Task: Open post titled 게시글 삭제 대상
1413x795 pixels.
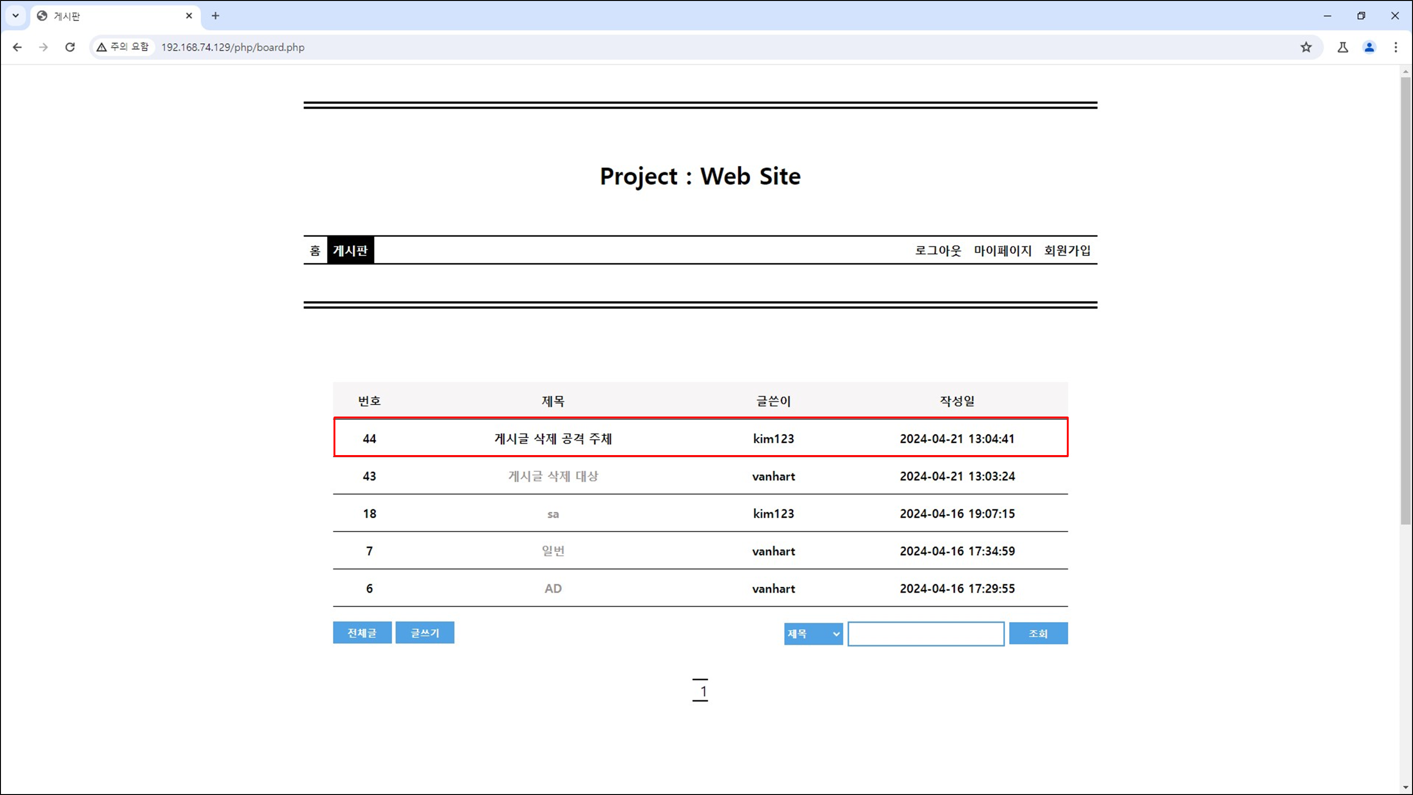Action: (553, 476)
